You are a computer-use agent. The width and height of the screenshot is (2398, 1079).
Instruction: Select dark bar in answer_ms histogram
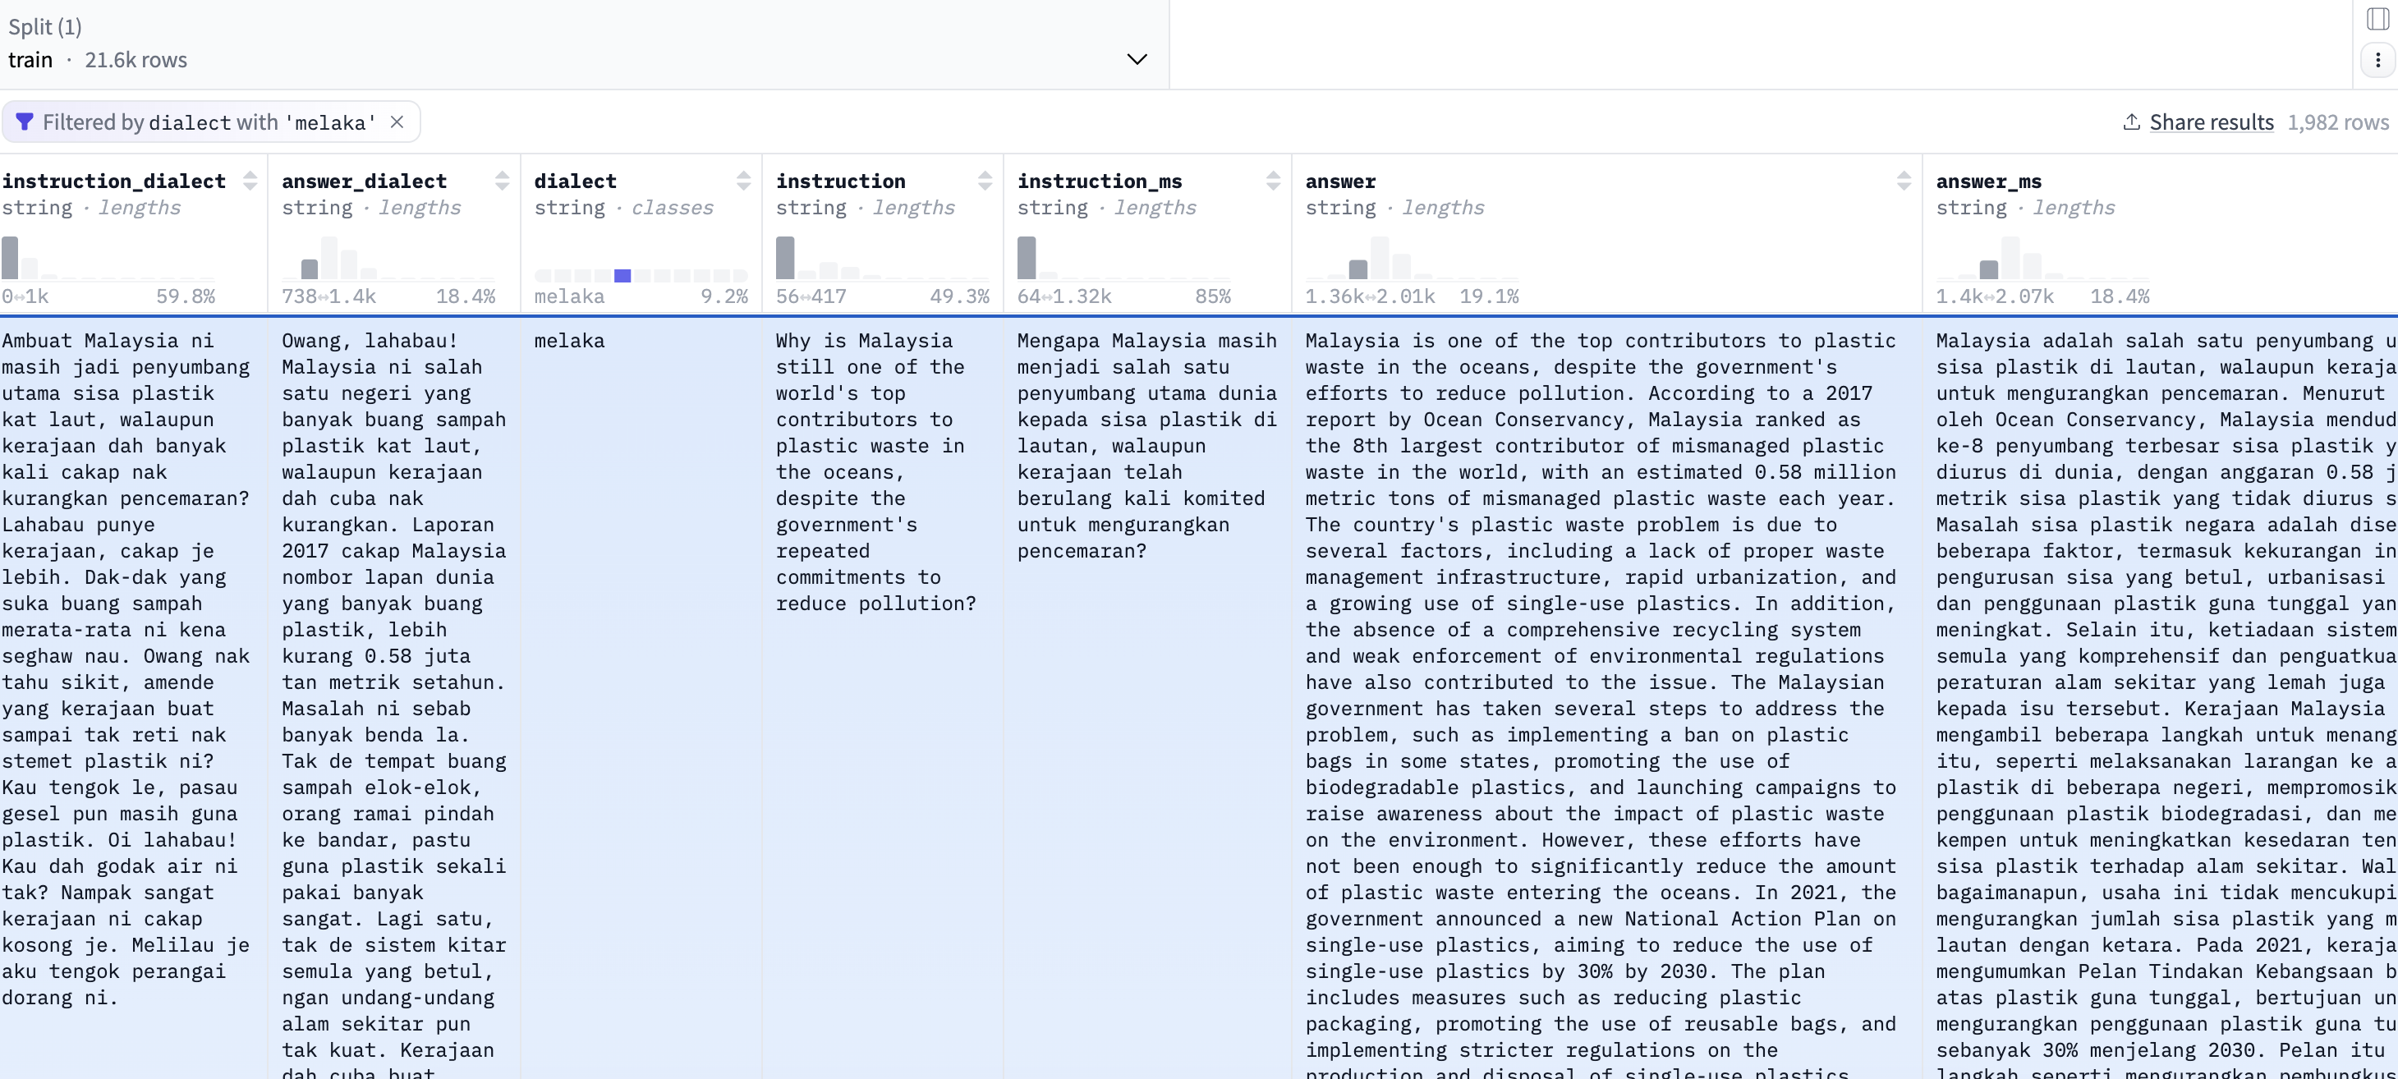click(1989, 270)
